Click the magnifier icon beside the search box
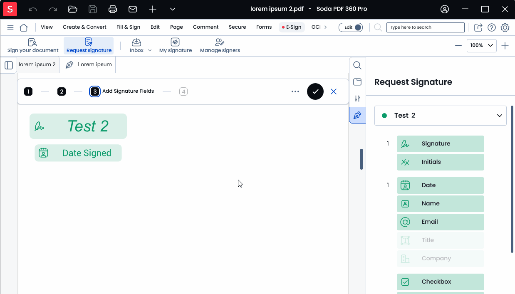 pyautogui.click(x=378, y=27)
